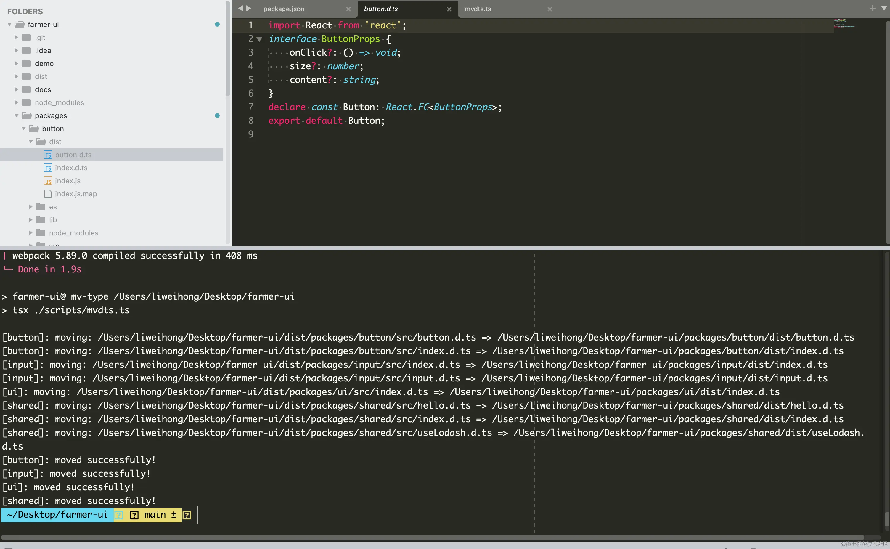Click the JS icon of index.js
This screenshot has width=890, height=549.
(x=48, y=181)
